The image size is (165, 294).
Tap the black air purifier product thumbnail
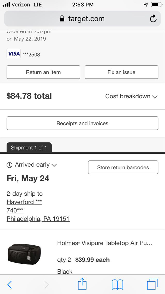pos(24,254)
